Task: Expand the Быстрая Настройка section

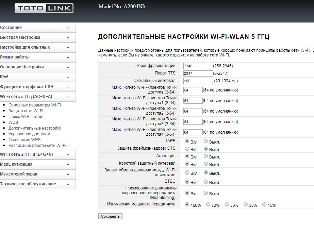Action: point(37,37)
